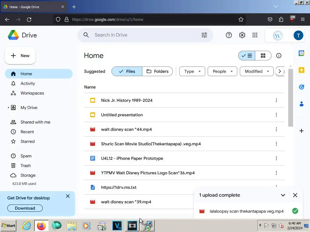Show hidden system tray icons
The image size is (310, 232).
point(260,225)
